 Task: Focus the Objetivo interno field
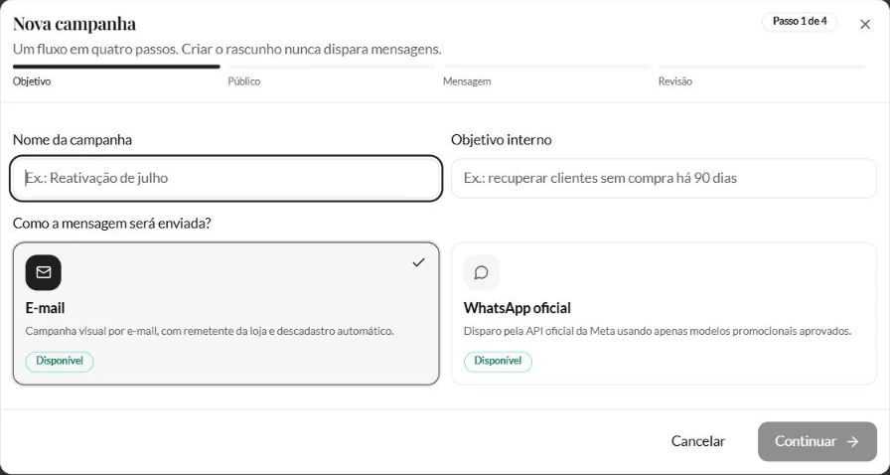click(x=665, y=178)
